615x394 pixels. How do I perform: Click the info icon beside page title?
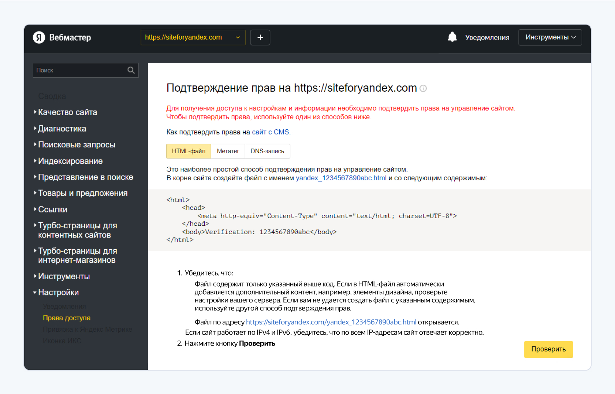point(423,88)
